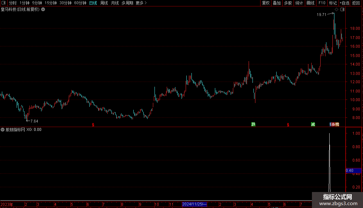Expand the dropdown arrow next to 皇马科技 title

(43, 10)
